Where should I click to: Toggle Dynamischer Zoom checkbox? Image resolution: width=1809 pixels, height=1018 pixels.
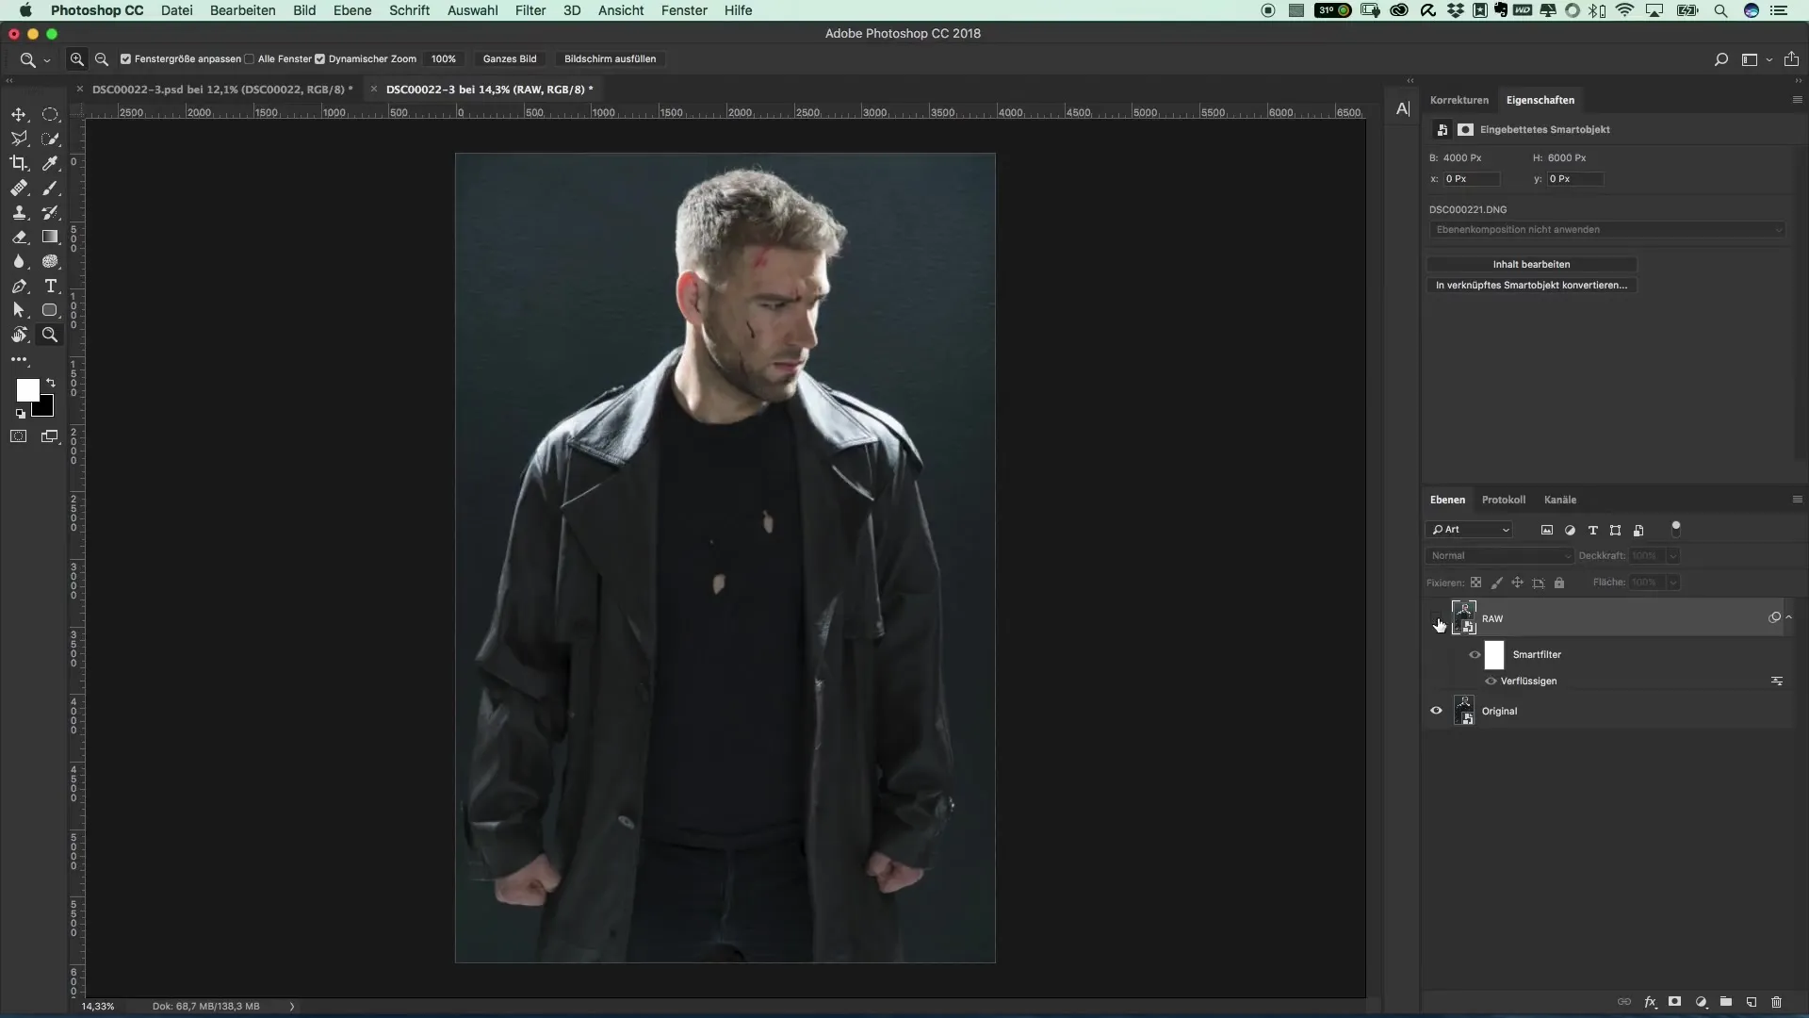tap(320, 59)
